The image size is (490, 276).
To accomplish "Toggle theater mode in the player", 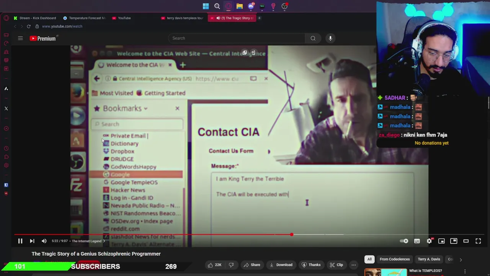I will (466, 241).
